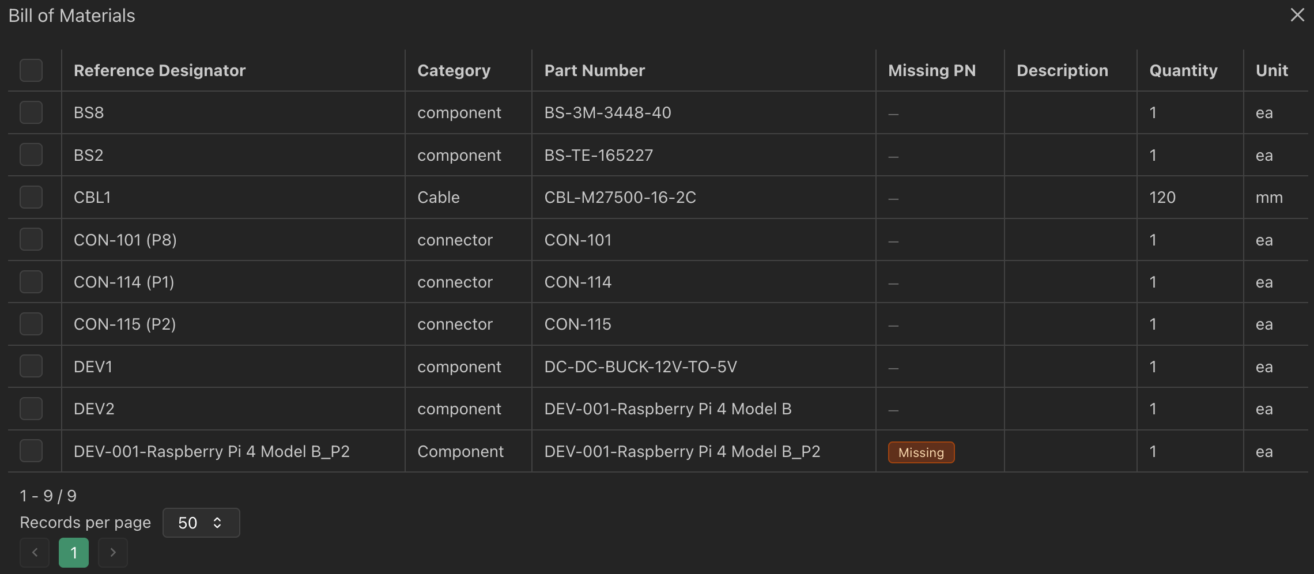Click the Missing PN column header

coord(931,70)
